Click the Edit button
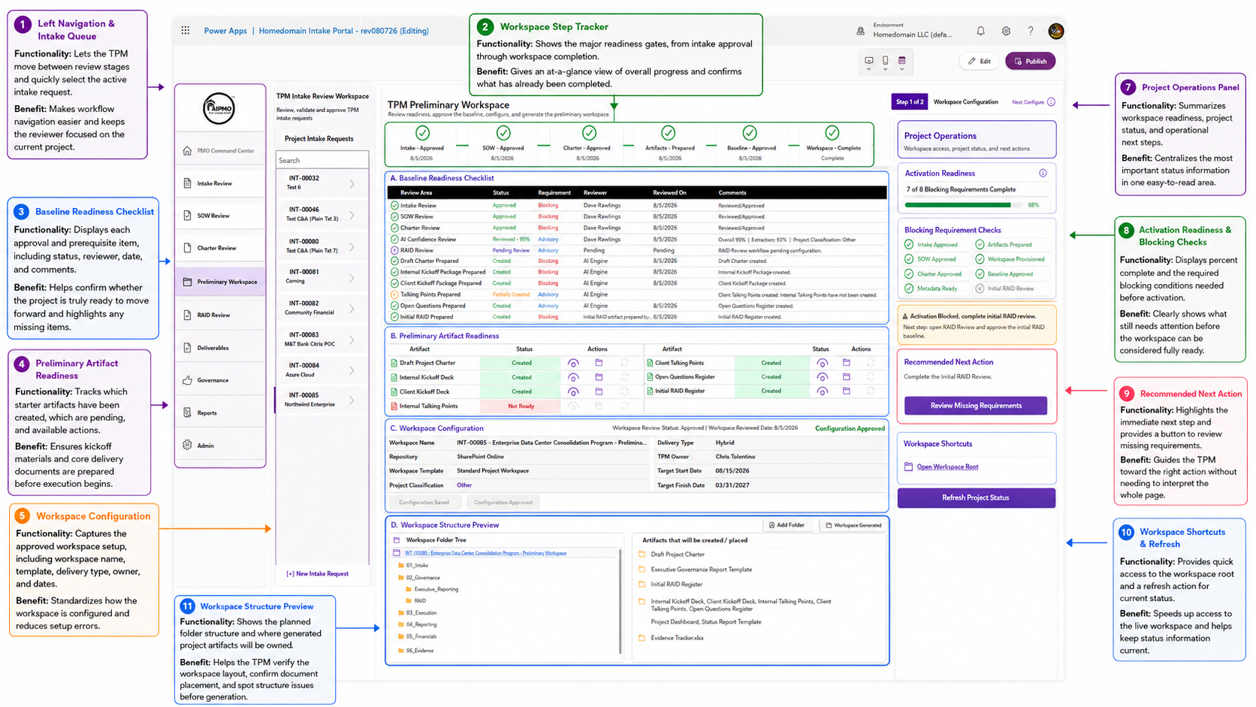This screenshot has height=707, width=1256. [x=980, y=61]
